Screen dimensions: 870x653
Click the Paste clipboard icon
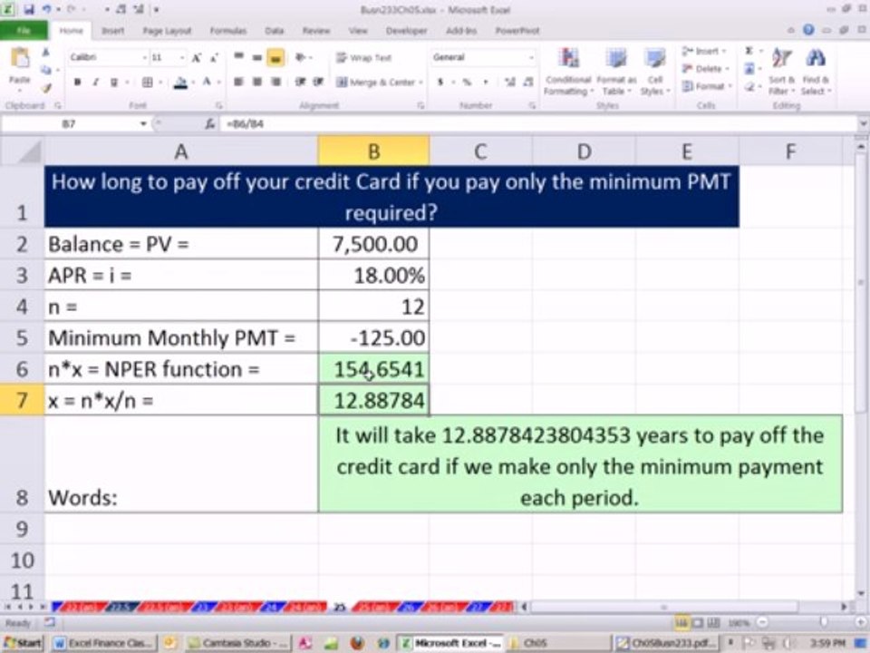[x=20, y=58]
